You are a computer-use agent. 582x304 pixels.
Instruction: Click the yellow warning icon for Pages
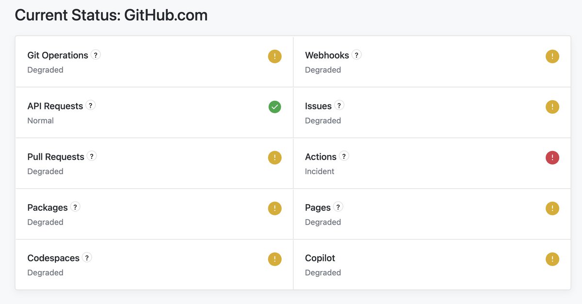(552, 209)
